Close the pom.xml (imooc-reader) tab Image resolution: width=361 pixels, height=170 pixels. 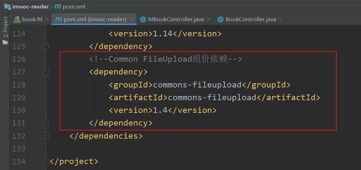[131, 19]
